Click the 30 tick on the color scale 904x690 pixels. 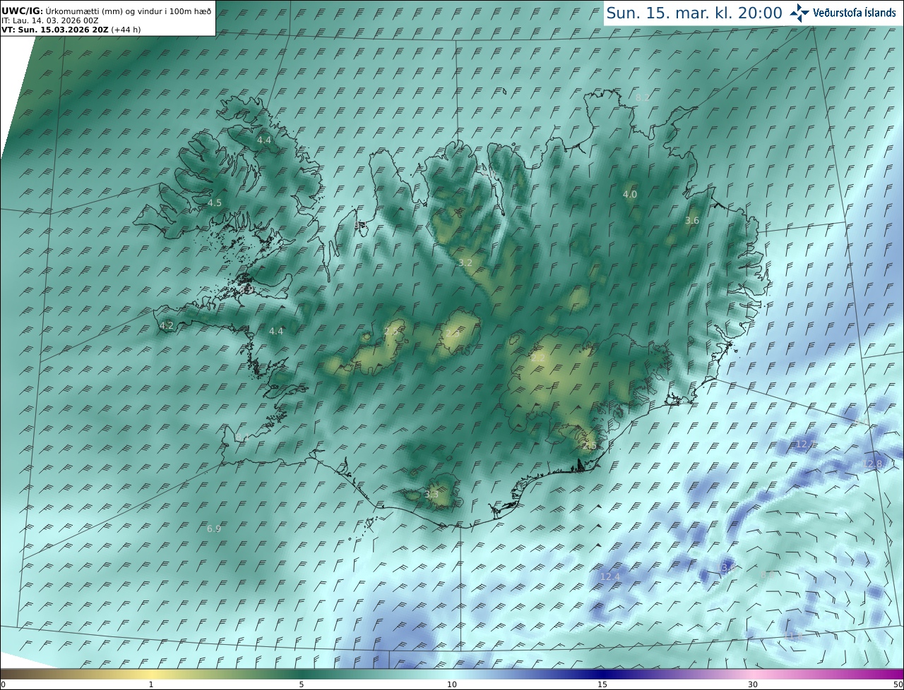[753, 684]
